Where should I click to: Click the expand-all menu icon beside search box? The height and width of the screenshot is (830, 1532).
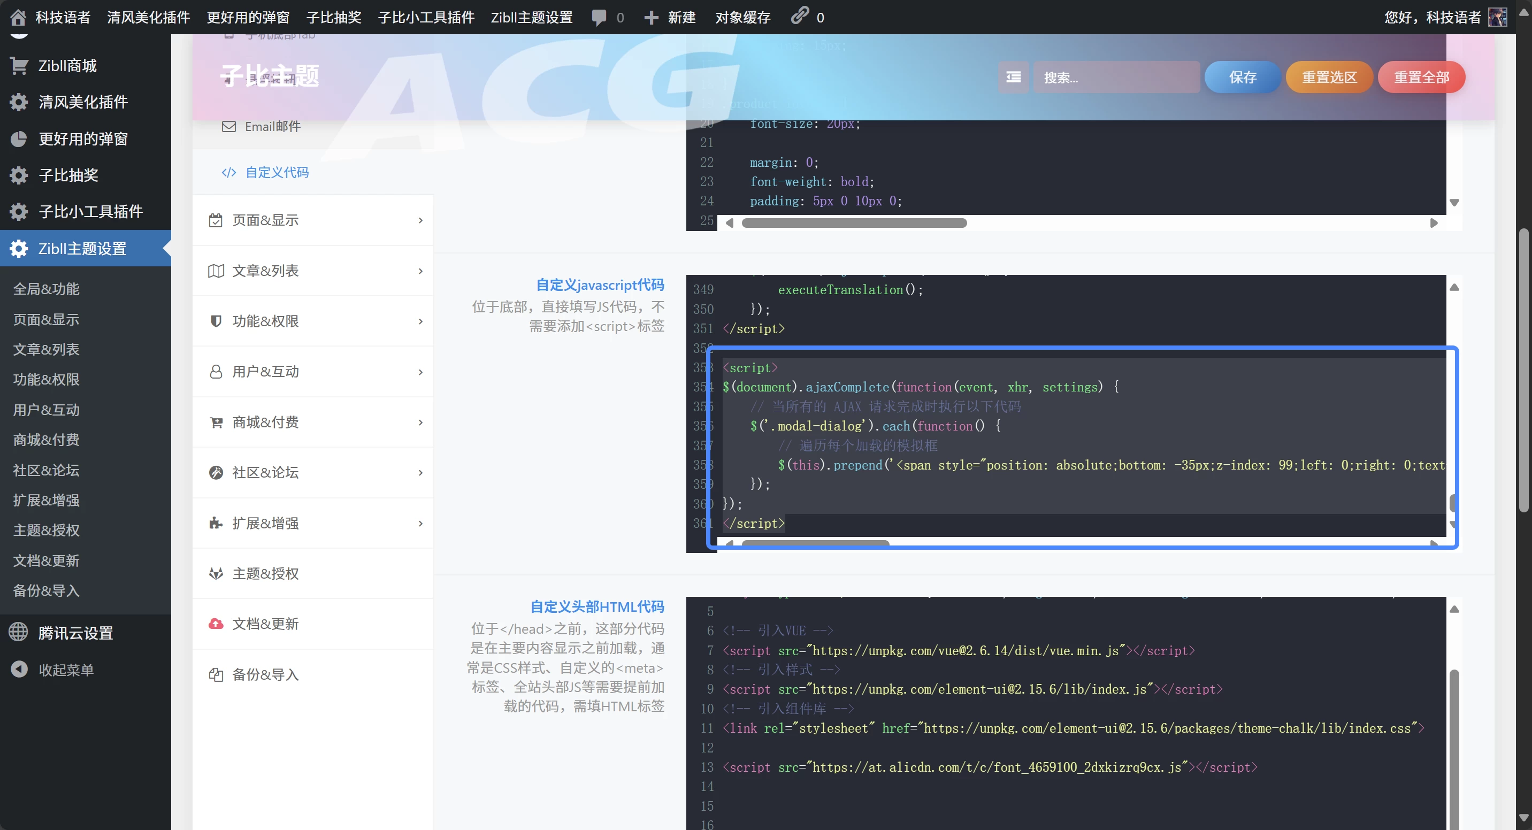pos(1013,78)
